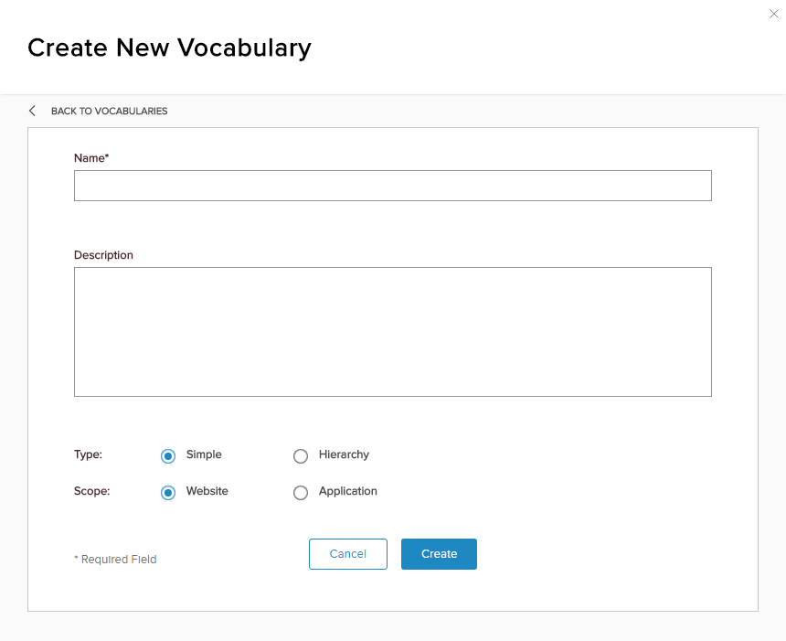Go back via BACK TO VOCABULARIES link
Screen dimensions: 786x641
tap(110, 111)
